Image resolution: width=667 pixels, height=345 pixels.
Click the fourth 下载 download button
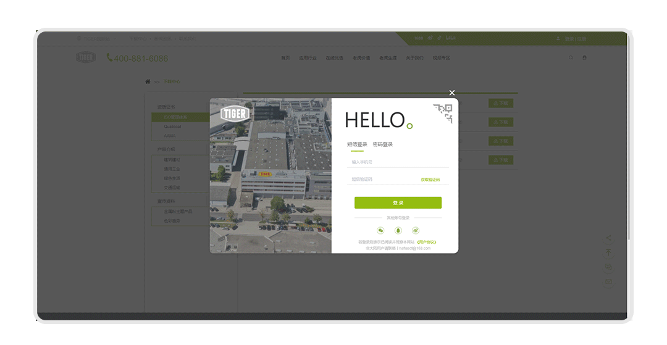501,160
